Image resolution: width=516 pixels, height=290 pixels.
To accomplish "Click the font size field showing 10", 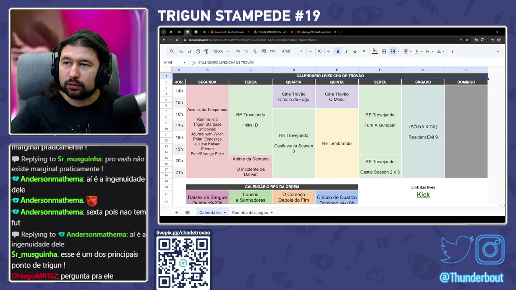I will [319, 51].
